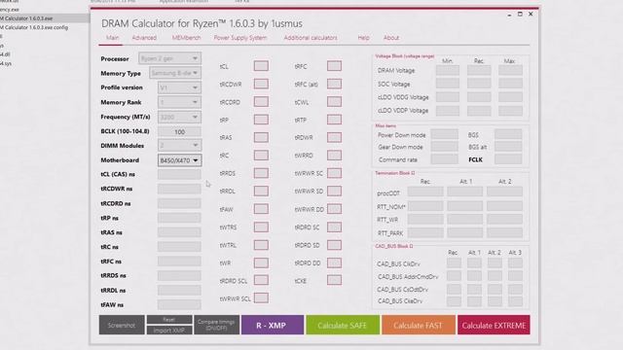This screenshot has width=623, height=350.
Task: Open the MEMbench tab
Action: [186, 38]
